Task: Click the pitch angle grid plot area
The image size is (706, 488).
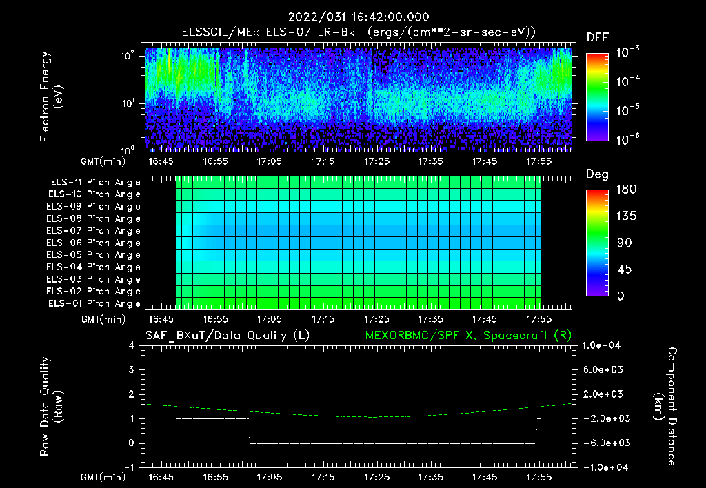Action: (359, 243)
